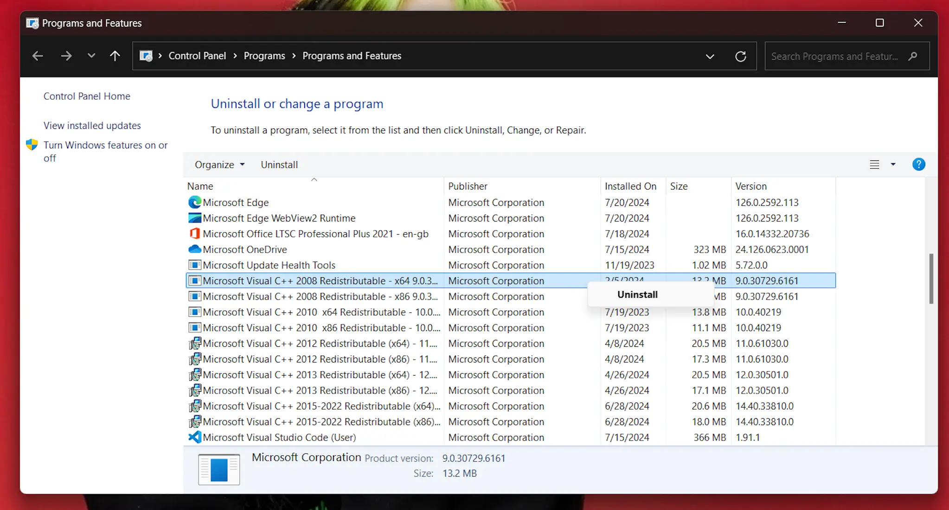
Task: Click the 323 MB size cell
Action: 710,249
